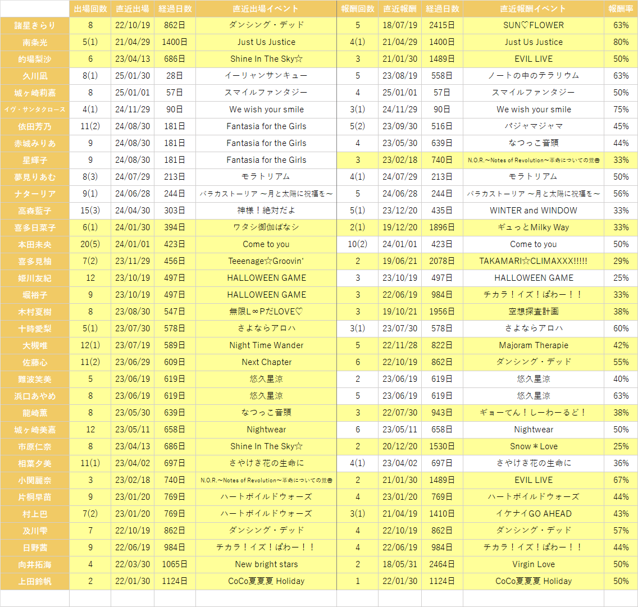Click the 1400日 cell in 南条光's 直近出場 columns
Viewport: 638px width, 607px height.
pyautogui.click(x=175, y=42)
